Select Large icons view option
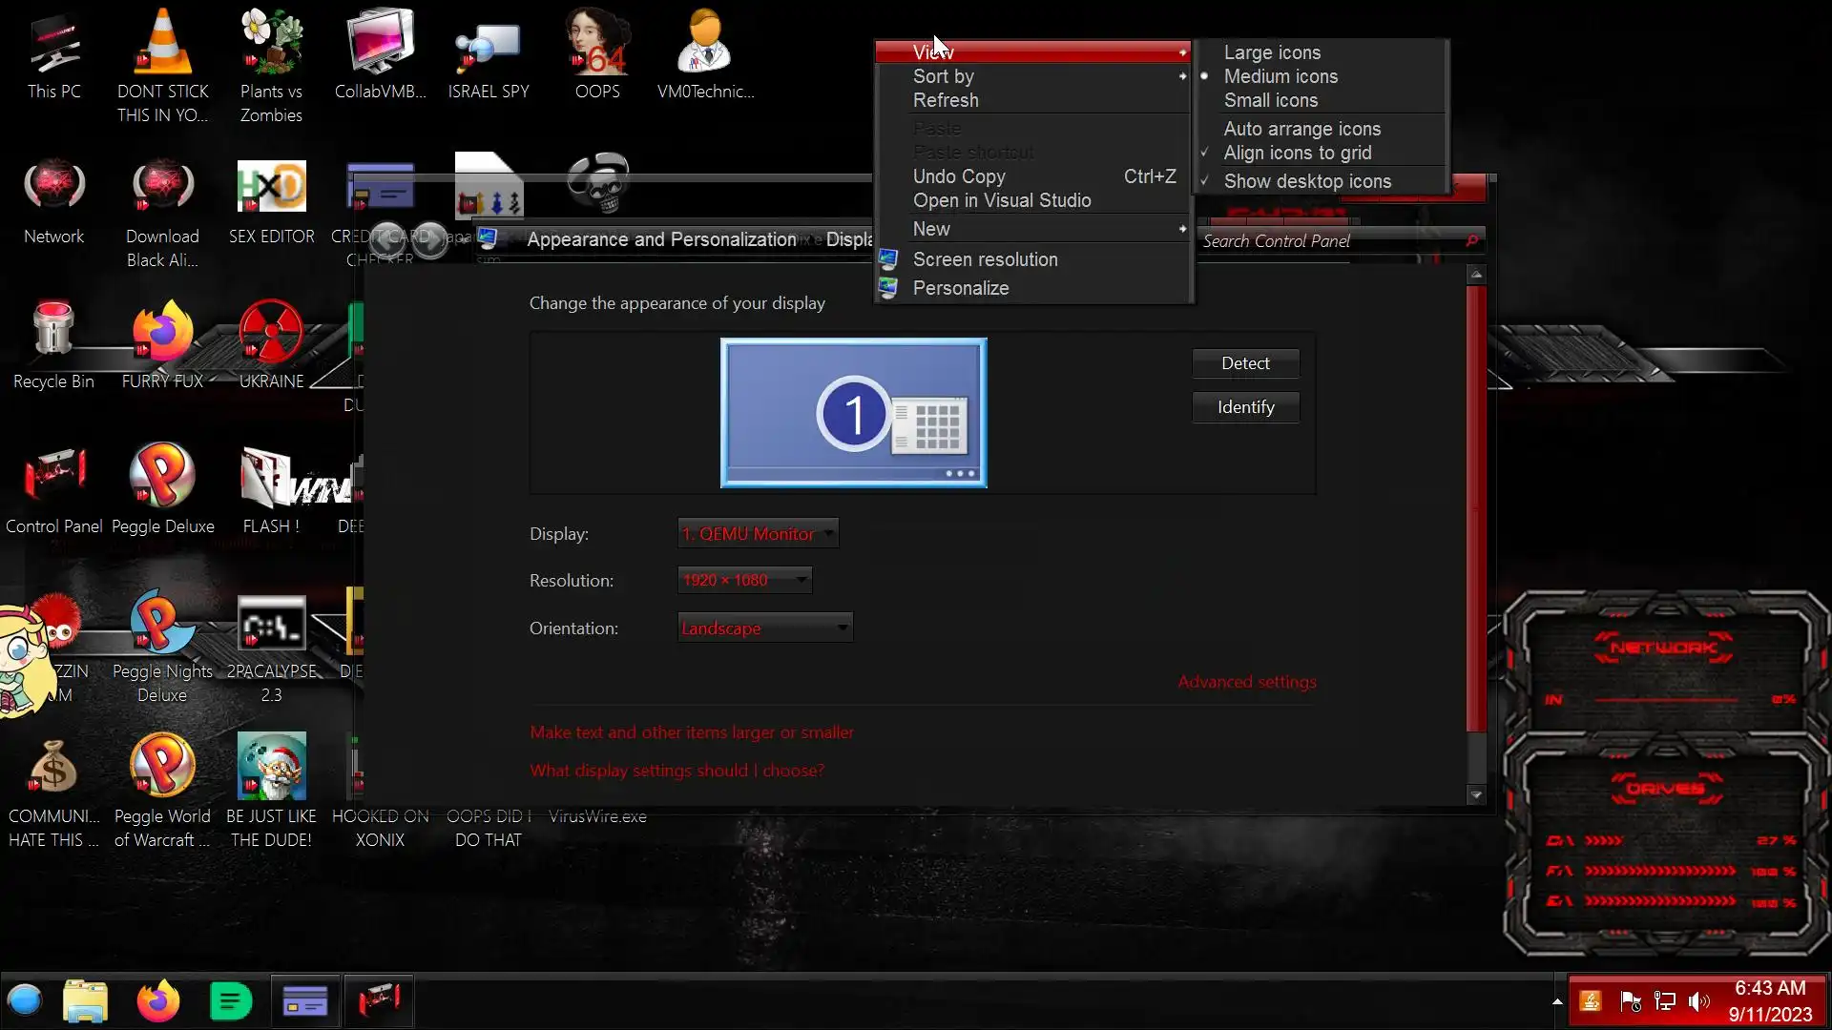1832x1030 pixels. pyautogui.click(x=1272, y=52)
